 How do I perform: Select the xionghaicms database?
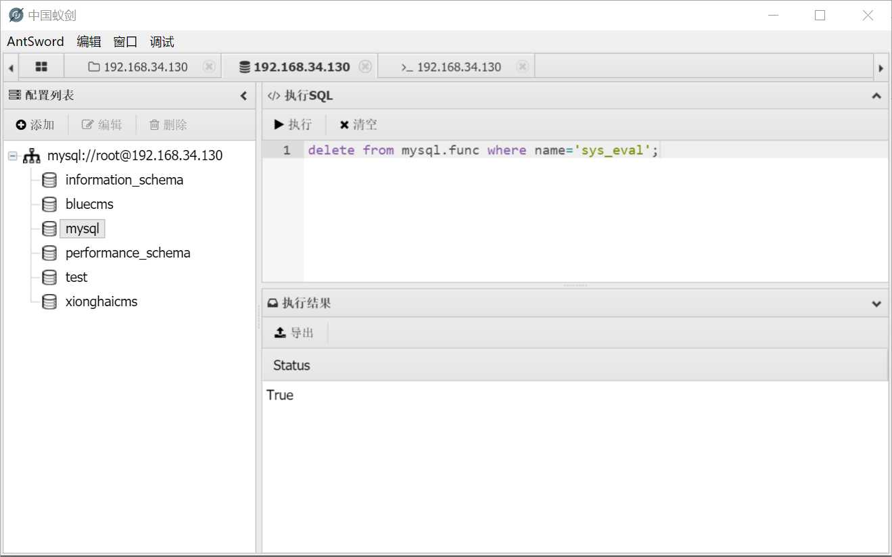pos(101,301)
